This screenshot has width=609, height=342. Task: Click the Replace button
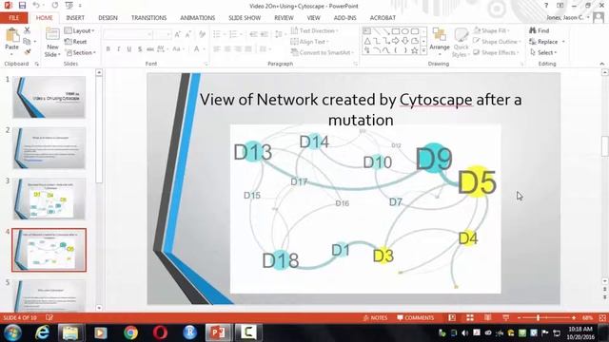[x=543, y=42]
